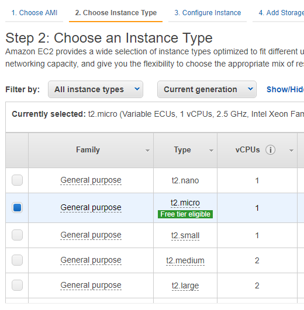Image resolution: width=304 pixels, height=310 pixels.
Task: Toggle the selected t2.micro checkbox
Action: [17, 208]
